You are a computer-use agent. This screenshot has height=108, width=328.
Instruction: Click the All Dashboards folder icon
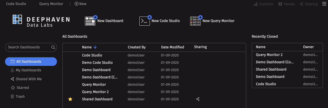12,61
